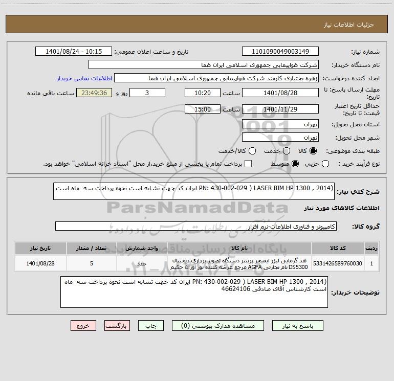The image size is (394, 381).
Task: Select the 'خدمت' radio option
Action: coord(287,151)
